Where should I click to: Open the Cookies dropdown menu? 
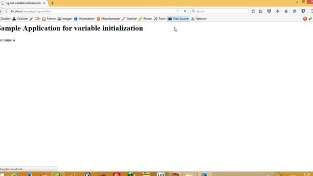(x=20, y=19)
